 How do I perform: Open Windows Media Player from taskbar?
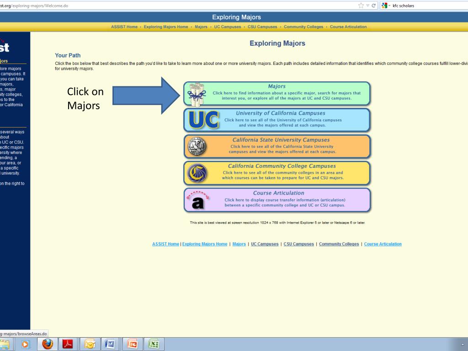(x=25, y=345)
